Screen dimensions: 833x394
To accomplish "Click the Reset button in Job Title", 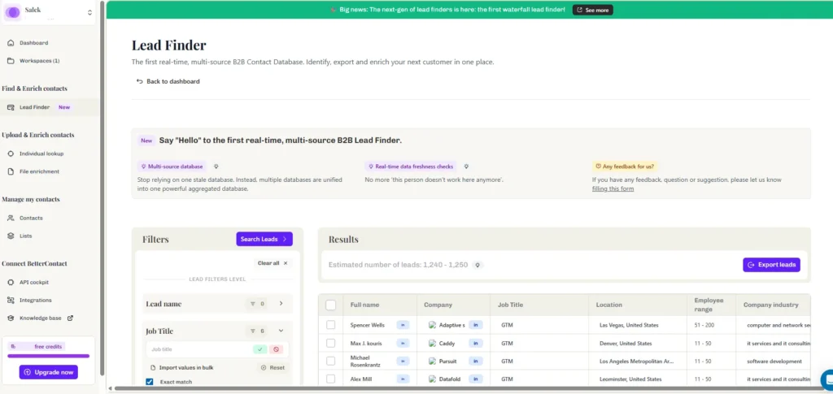I will (273, 367).
